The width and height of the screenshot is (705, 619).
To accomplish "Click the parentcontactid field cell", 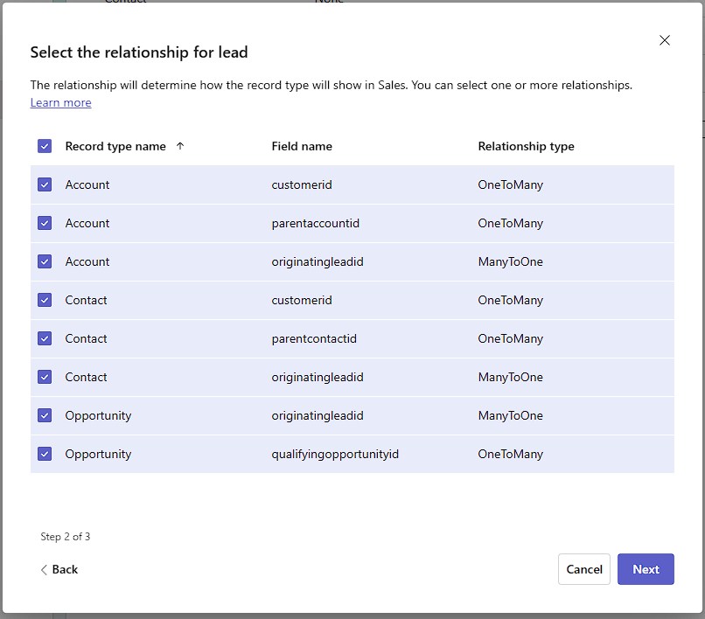I will (x=314, y=338).
